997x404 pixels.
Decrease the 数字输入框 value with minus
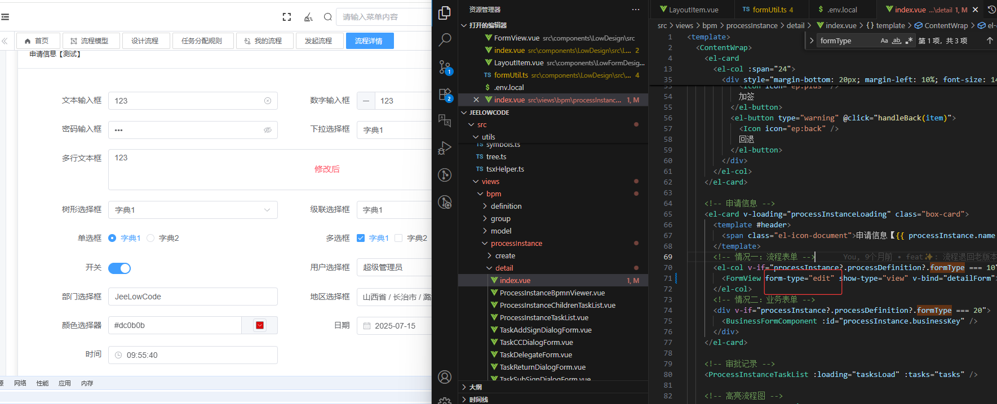(366, 101)
